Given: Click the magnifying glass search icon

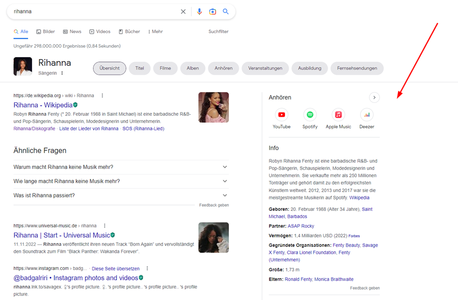Looking at the screenshot, I should tap(226, 12).
